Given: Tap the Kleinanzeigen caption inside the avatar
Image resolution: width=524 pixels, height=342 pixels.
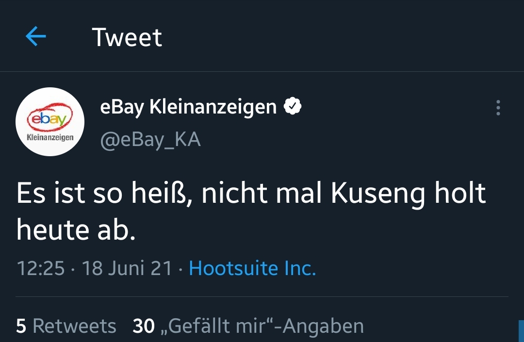Looking at the screenshot, I should tap(50, 137).
